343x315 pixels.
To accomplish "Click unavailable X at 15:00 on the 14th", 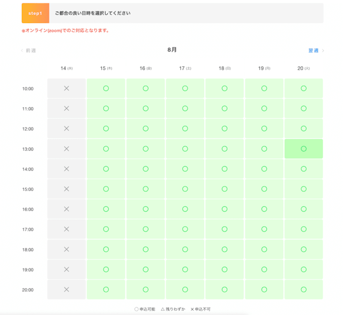I will coord(66,189).
